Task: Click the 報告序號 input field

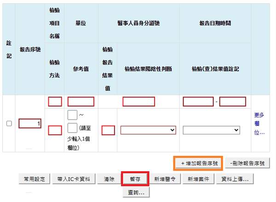Action: (30, 123)
